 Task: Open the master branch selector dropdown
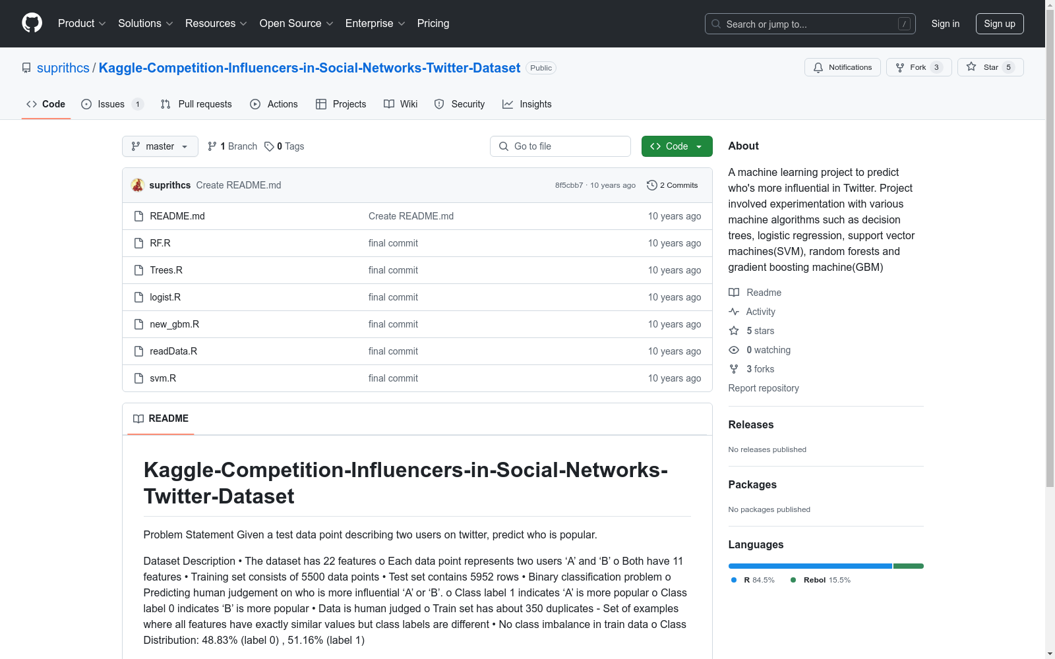click(160, 146)
